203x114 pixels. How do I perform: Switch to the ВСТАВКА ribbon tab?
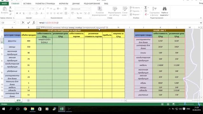pos(27,3)
